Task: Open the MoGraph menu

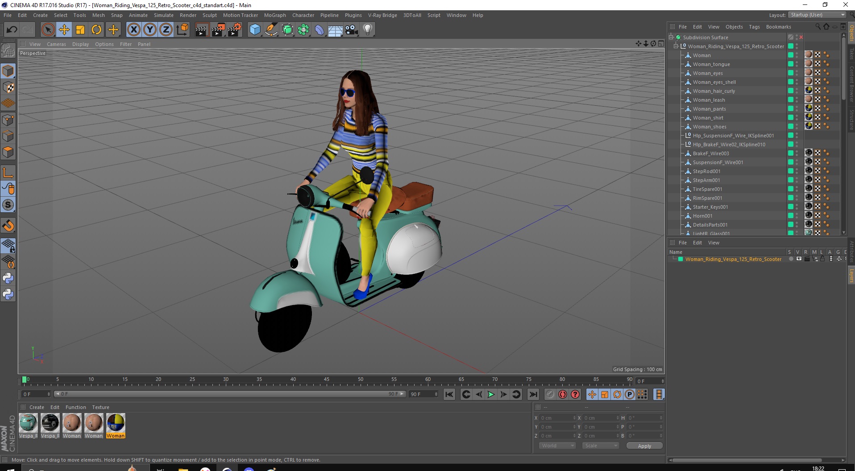Action: pos(275,15)
